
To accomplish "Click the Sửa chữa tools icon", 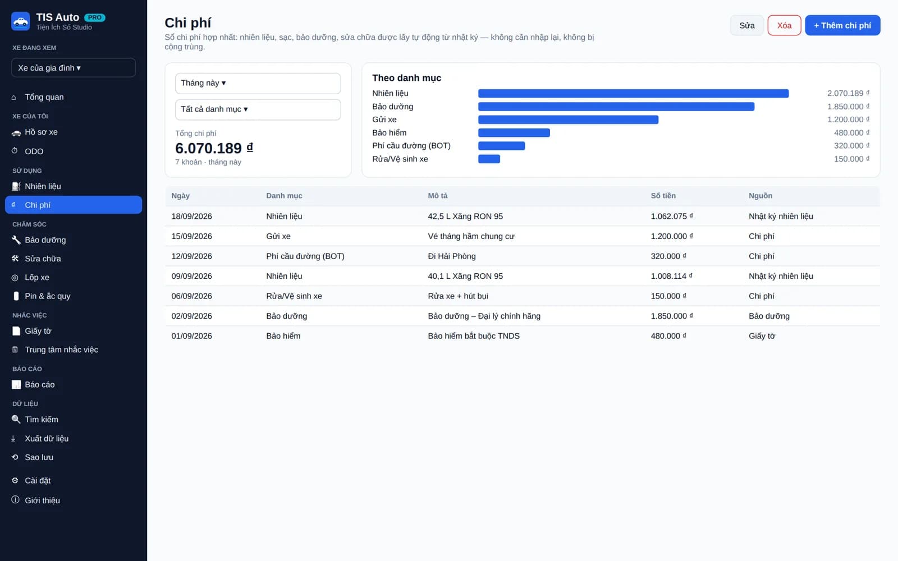I will [15, 259].
